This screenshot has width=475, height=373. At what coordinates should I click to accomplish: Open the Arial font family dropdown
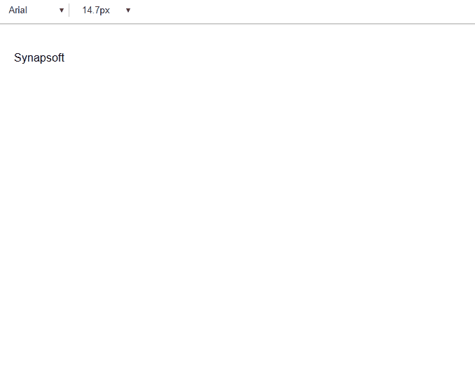36,10
